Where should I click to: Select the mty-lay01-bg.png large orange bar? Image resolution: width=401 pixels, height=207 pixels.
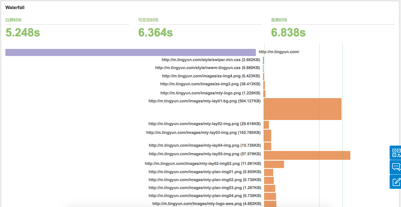coord(302,109)
